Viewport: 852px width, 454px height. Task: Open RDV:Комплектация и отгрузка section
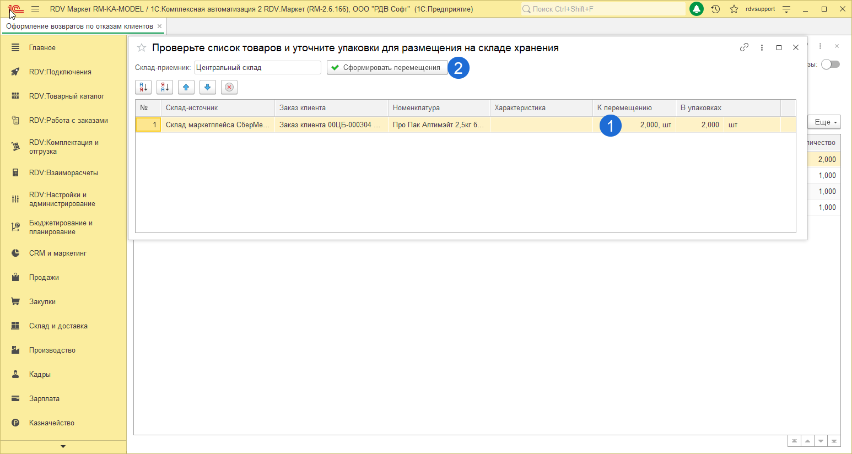pos(63,147)
